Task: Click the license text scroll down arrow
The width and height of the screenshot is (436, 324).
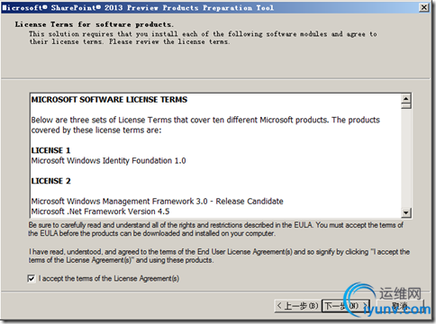Action: pos(406,213)
